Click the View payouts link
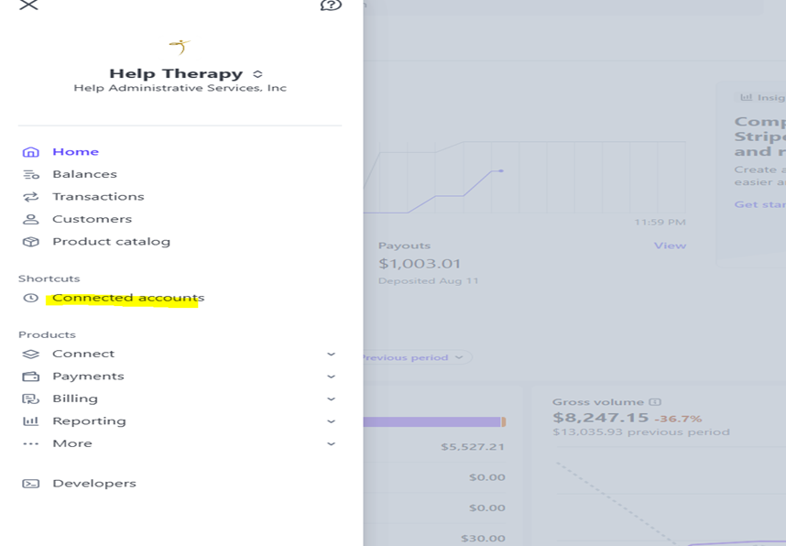 pos(670,246)
